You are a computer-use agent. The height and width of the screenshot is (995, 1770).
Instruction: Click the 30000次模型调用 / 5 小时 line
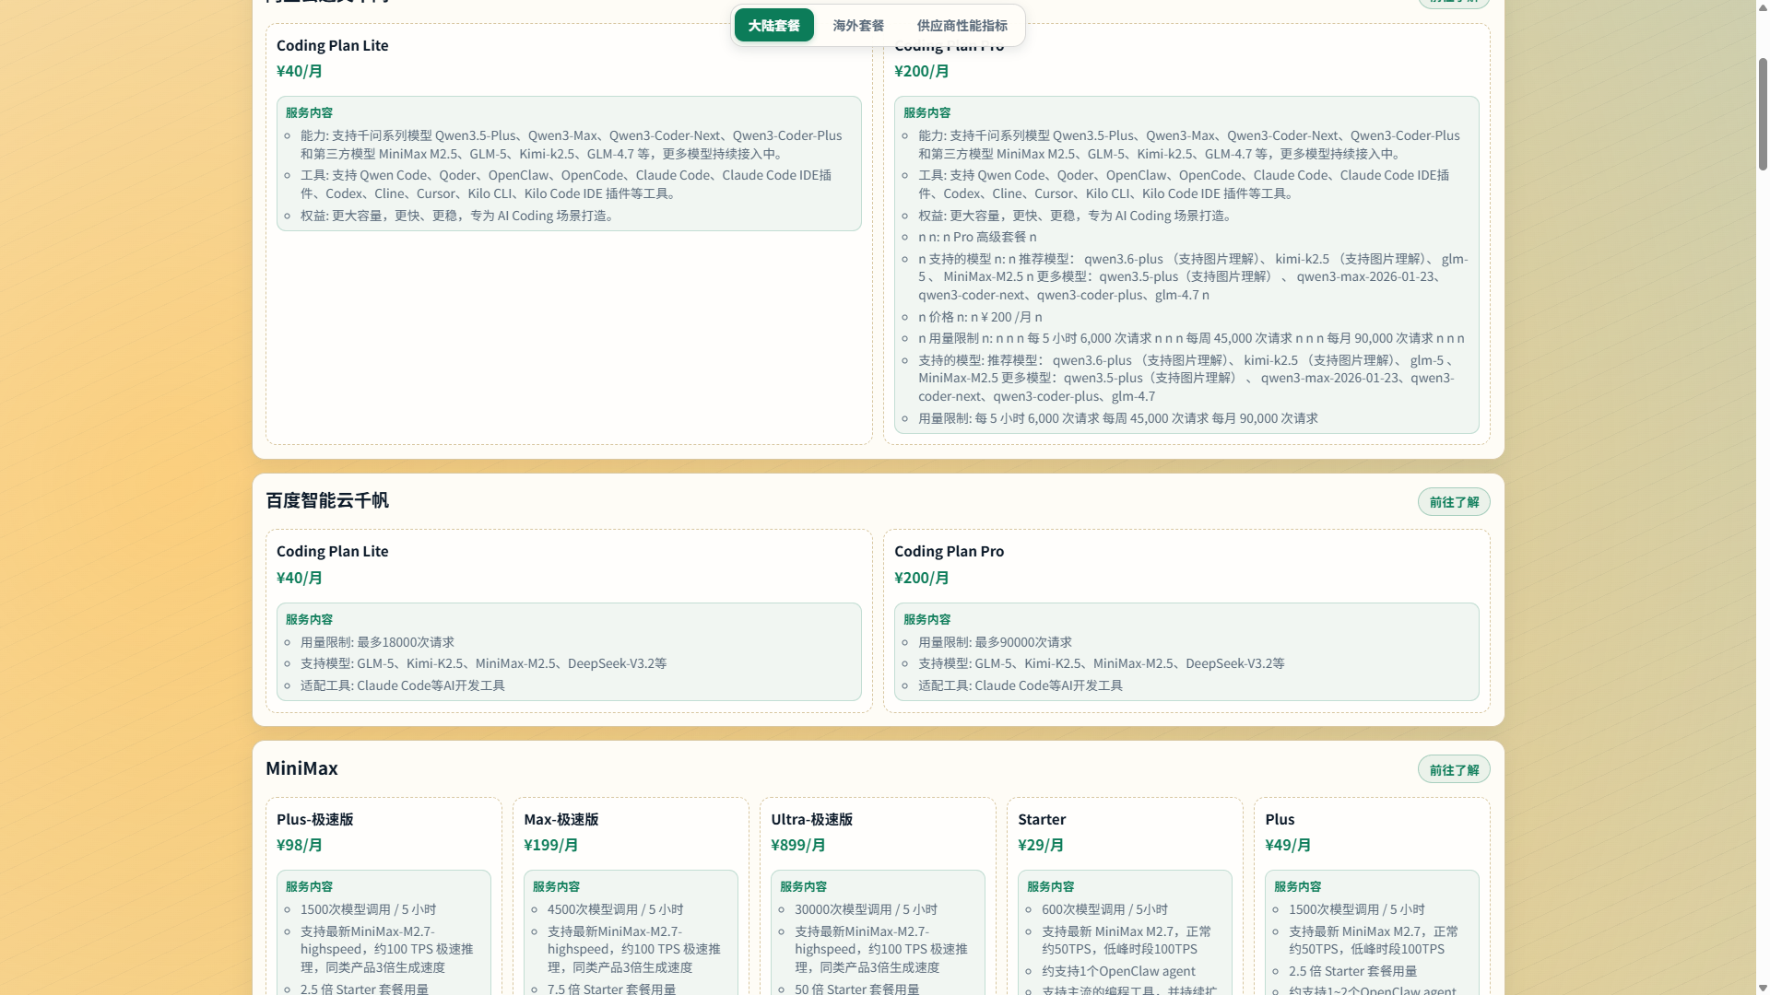[x=866, y=909]
